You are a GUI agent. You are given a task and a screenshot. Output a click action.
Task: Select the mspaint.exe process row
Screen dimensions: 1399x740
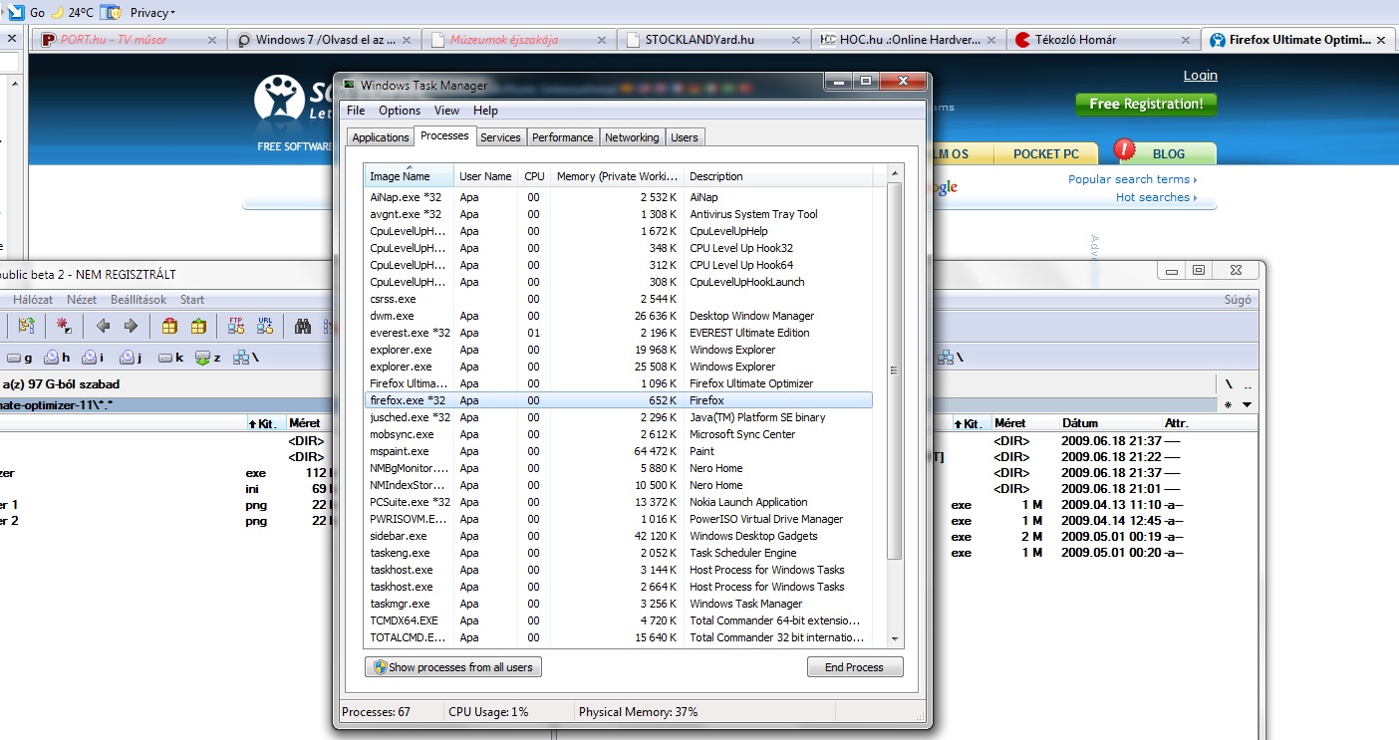pyautogui.click(x=618, y=451)
